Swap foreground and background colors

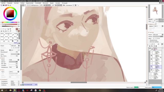[19, 29]
